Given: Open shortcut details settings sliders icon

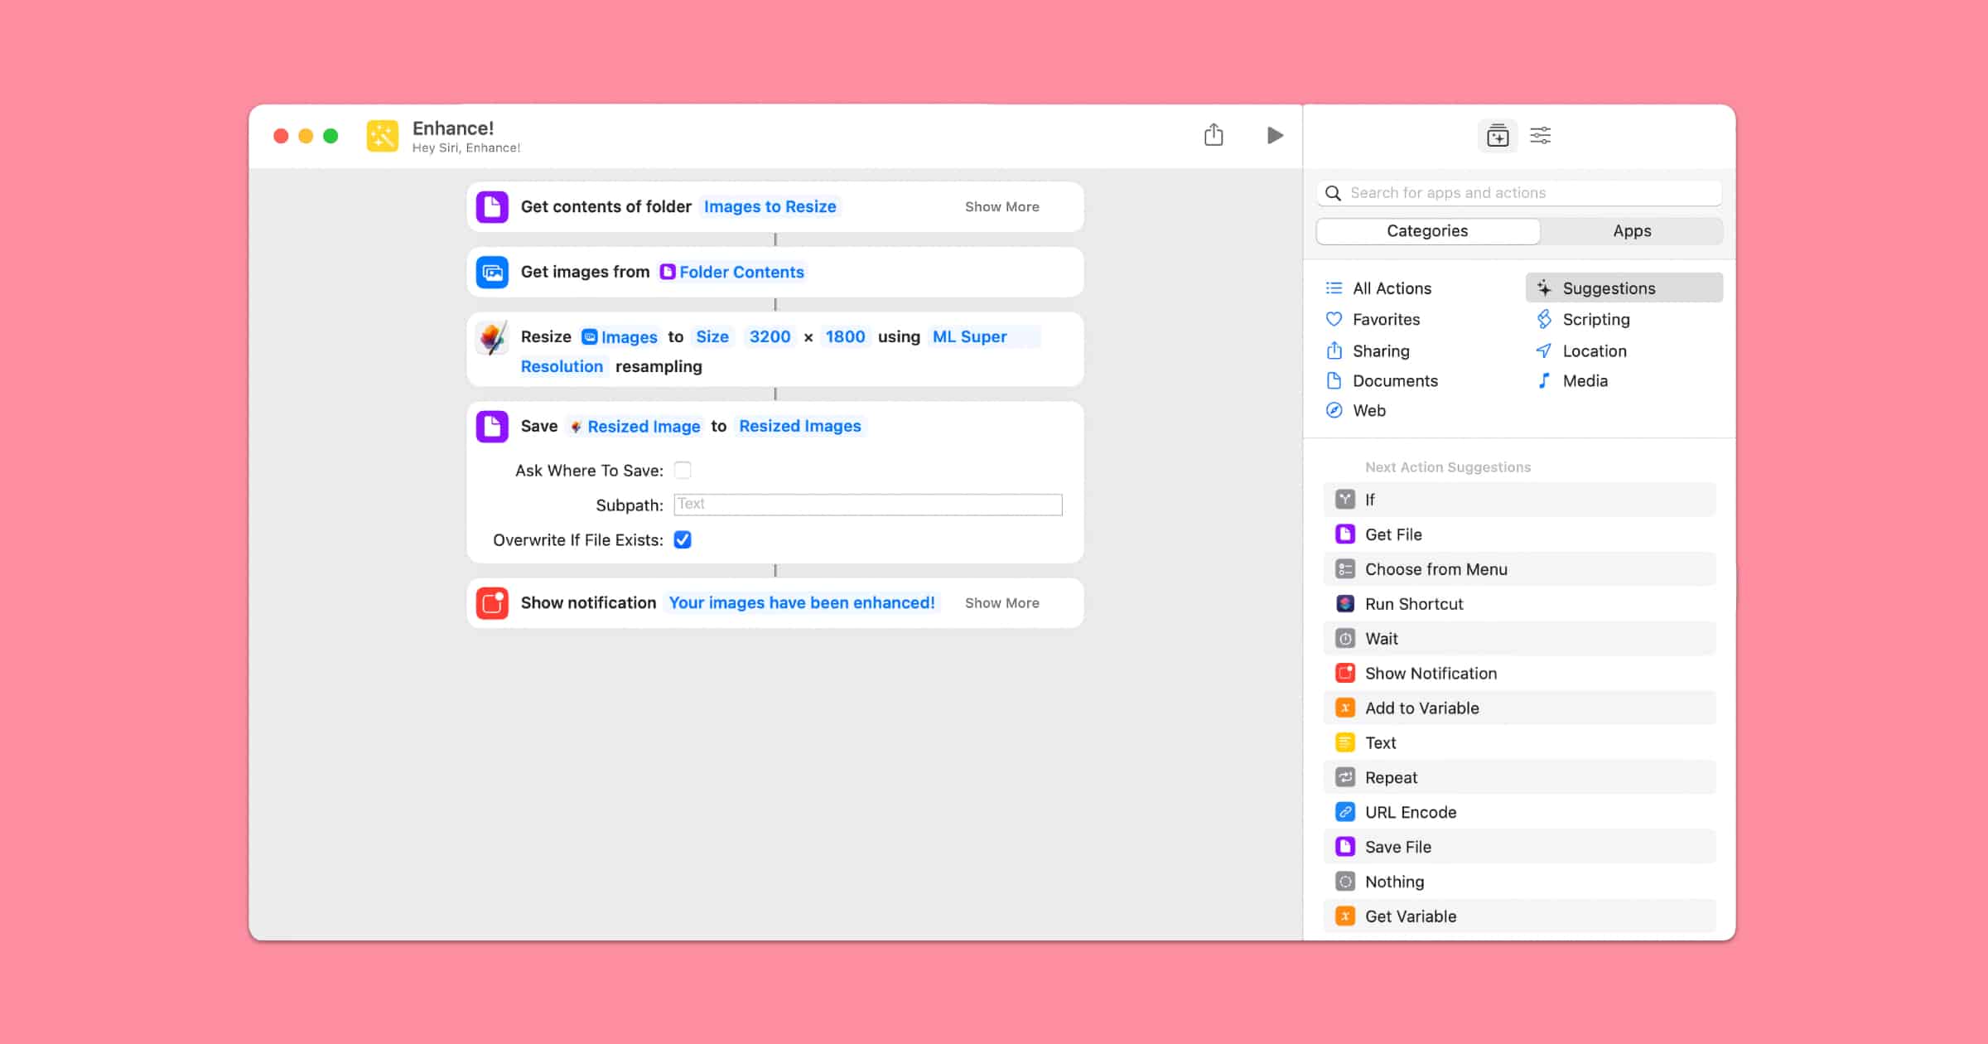Looking at the screenshot, I should 1541,136.
